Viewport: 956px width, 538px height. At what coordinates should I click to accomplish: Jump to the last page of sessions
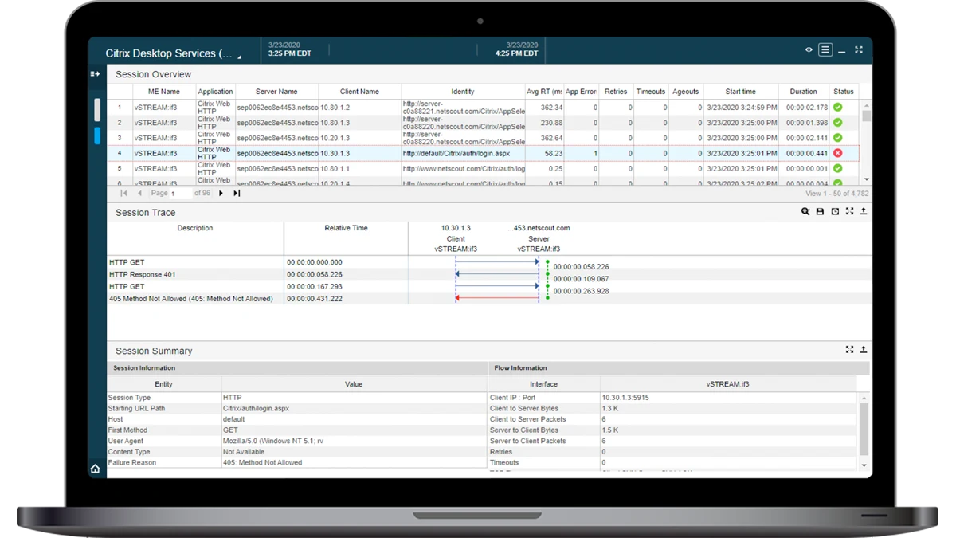point(237,193)
